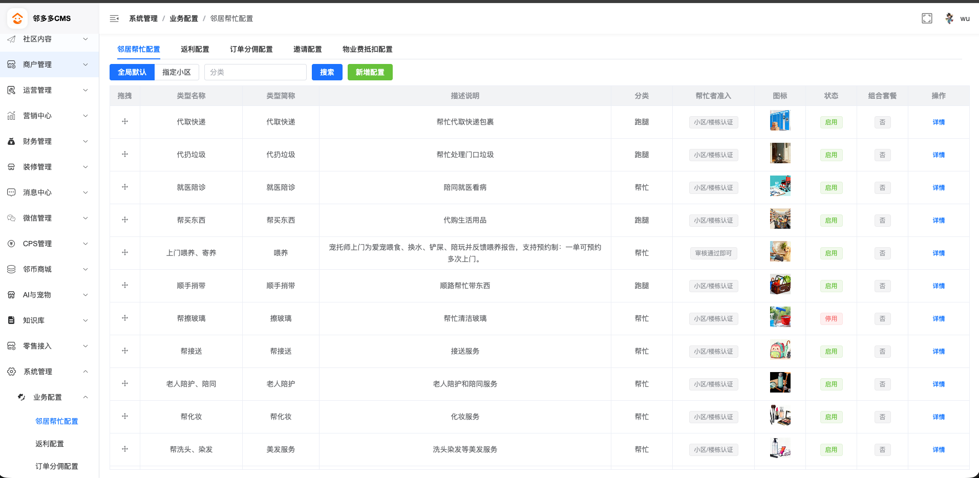Open 邻居帮忙配置 in the sidebar submenu
Screen dimensions: 979x478
pyautogui.click(x=57, y=421)
